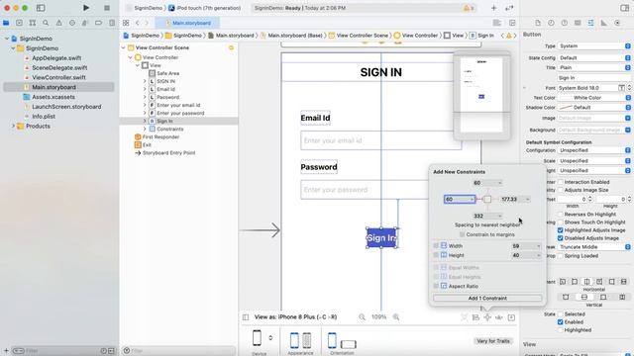Collapse the View Controller Scene
This screenshot has height=356, width=634.
point(123,47)
